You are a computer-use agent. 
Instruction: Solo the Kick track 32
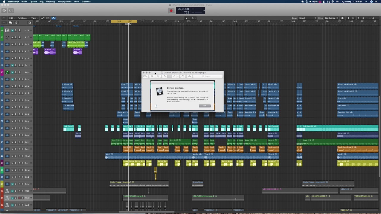pyautogui.click(x=16, y=86)
